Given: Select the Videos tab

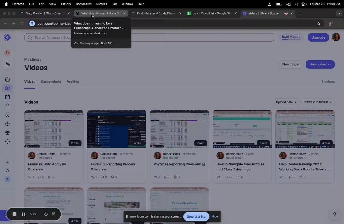Looking at the screenshot, I should pos(30,82).
